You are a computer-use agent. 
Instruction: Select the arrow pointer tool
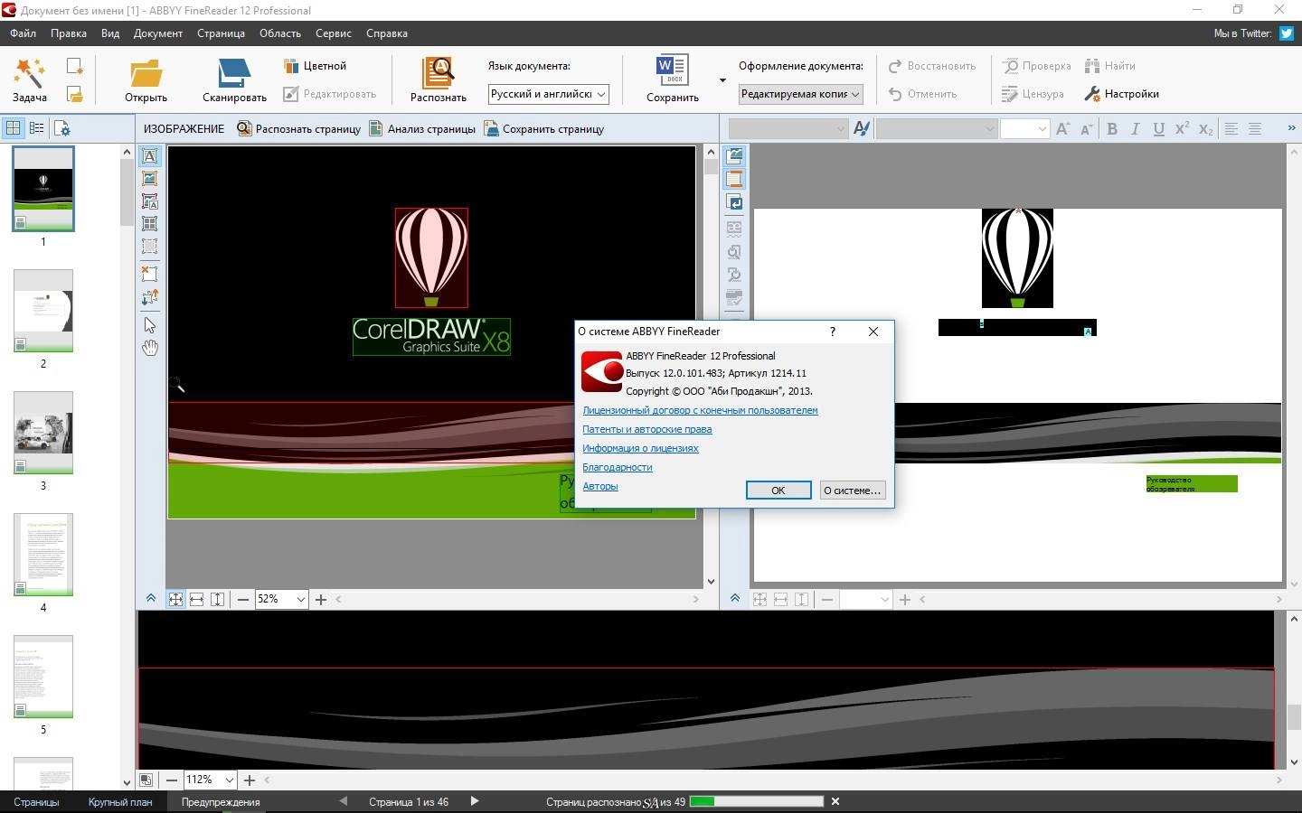pos(149,325)
